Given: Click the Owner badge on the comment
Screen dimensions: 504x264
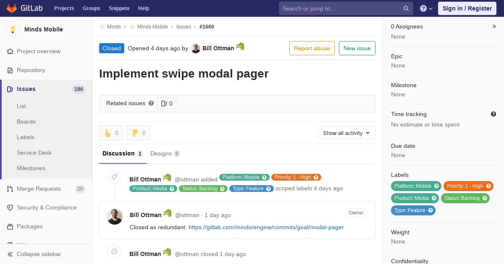Looking at the screenshot, I should click(356, 213).
